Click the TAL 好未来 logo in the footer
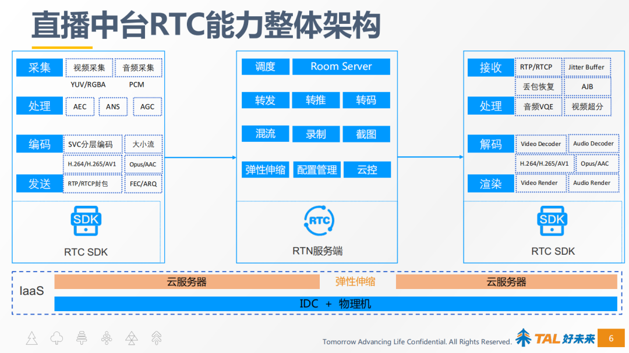The height and width of the screenshot is (353, 629). (x=555, y=338)
